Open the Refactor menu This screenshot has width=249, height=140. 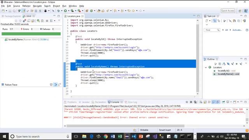[x=26, y=6]
